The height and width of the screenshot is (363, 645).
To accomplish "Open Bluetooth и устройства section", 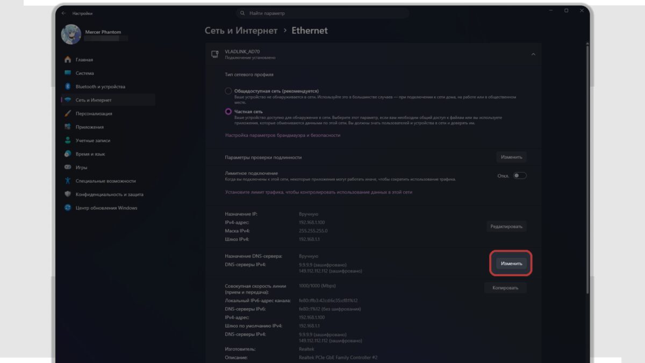I will click(107, 87).
